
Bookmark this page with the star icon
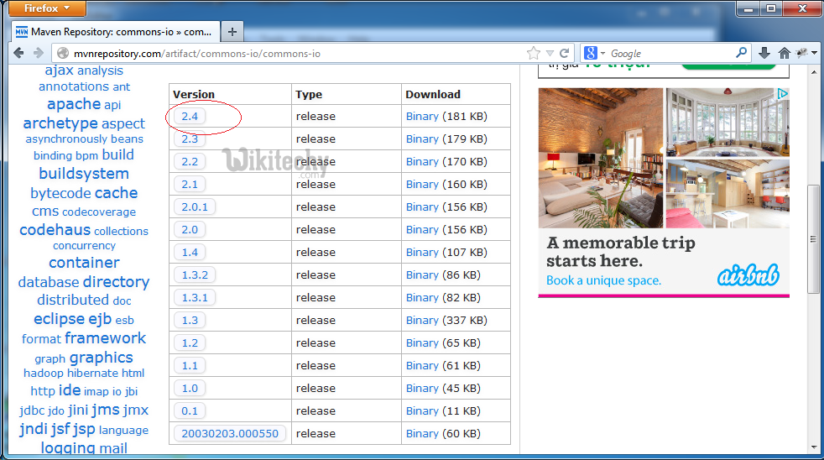pyautogui.click(x=534, y=53)
